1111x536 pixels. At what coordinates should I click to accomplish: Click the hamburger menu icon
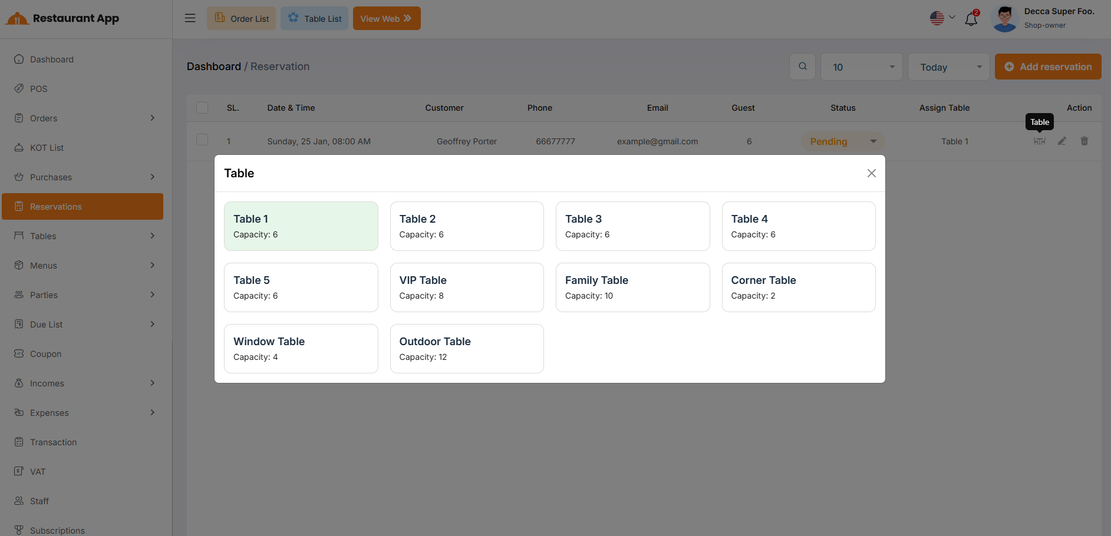190,18
